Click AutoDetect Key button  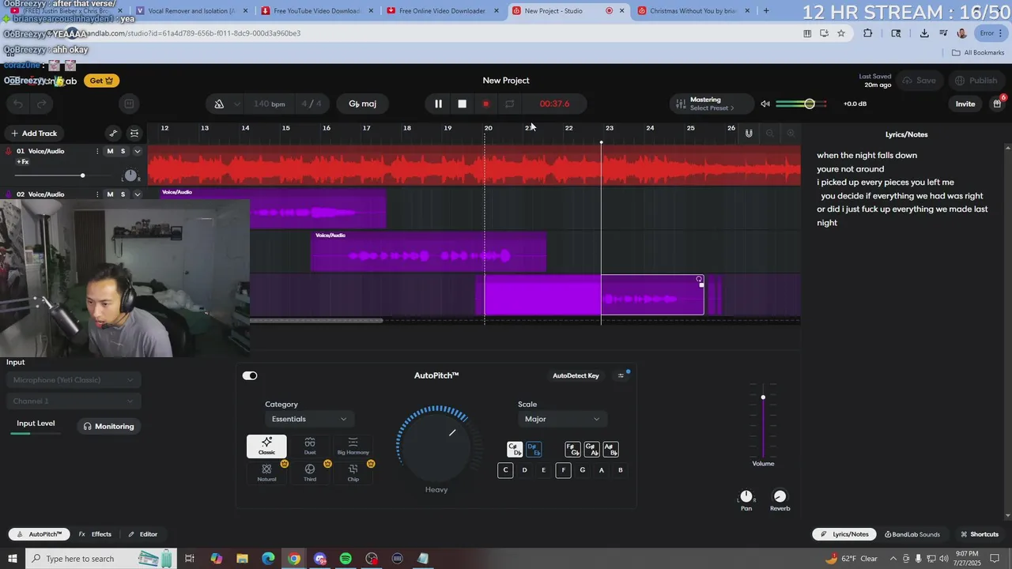576,375
